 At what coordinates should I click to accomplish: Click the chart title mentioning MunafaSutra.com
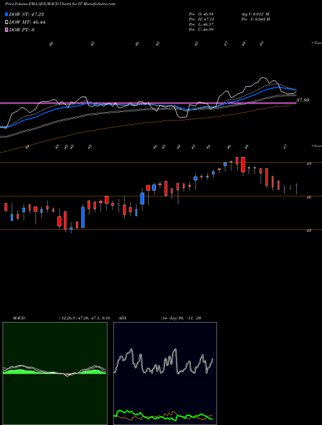click(x=60, y=4)
